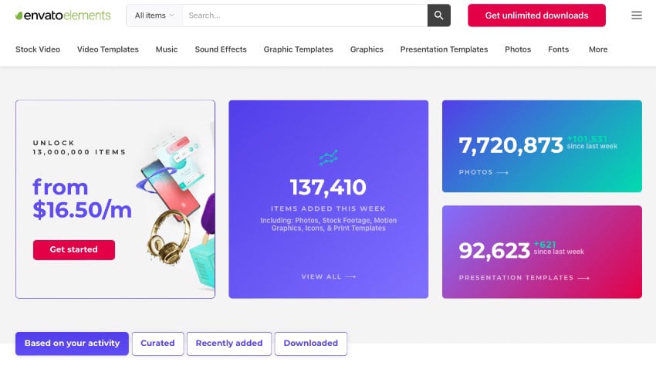Open the Downloaded tab

[310, 343]
